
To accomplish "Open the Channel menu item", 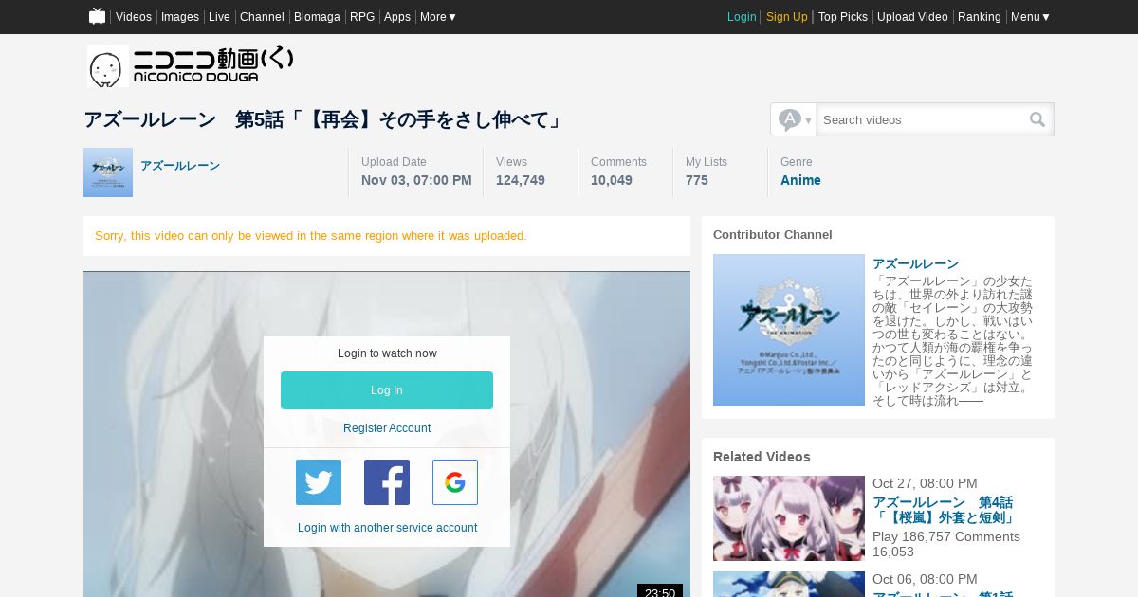I will 262,17.
